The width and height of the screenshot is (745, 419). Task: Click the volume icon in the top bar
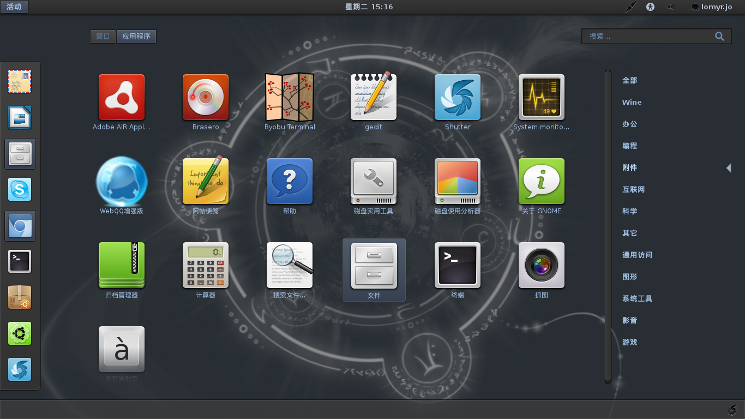point(670,7)
